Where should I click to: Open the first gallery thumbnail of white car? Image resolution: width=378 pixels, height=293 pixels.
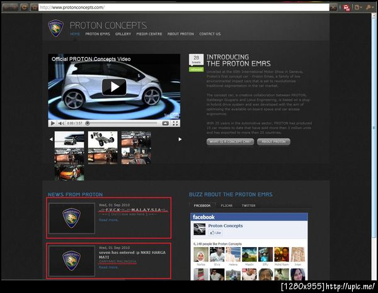click(x=69, y=140)
